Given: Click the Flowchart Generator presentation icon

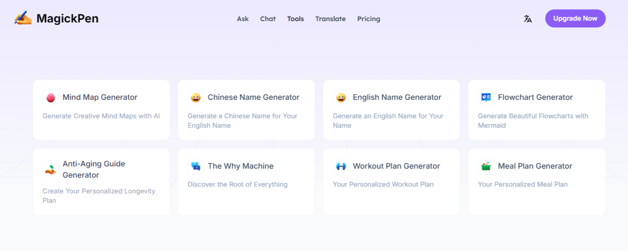Looking at the screenshot, I should point(486,98).
